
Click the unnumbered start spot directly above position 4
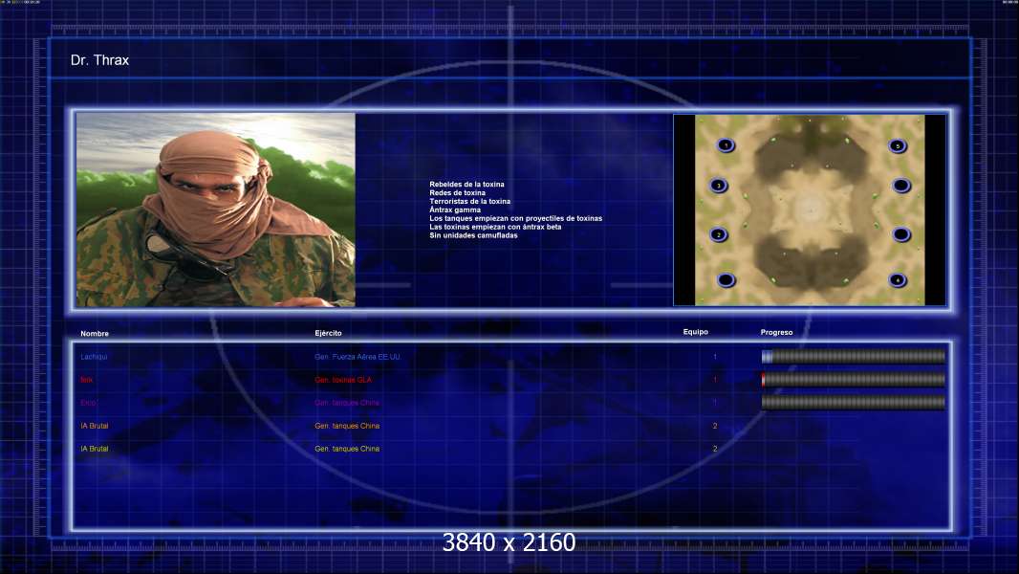[900, 234]
